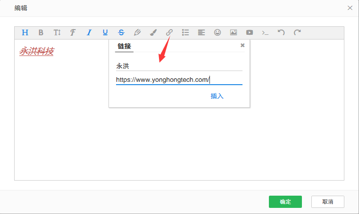359x214 pixels.
Task: Toggle underline formatting
Action: coord(105,32)
